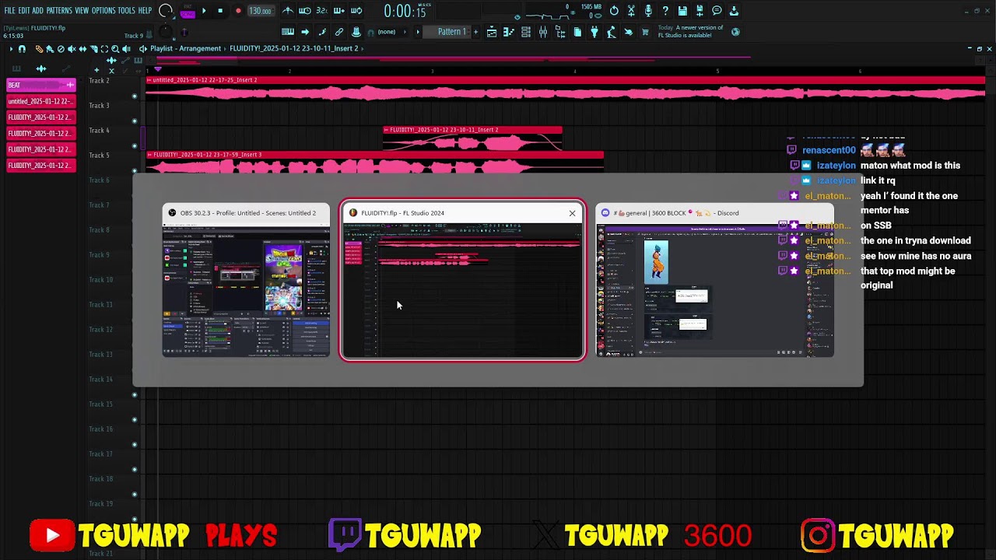996x560 pixels.
Task: Select the pencil Draw tool
Action: coord(39,48)
